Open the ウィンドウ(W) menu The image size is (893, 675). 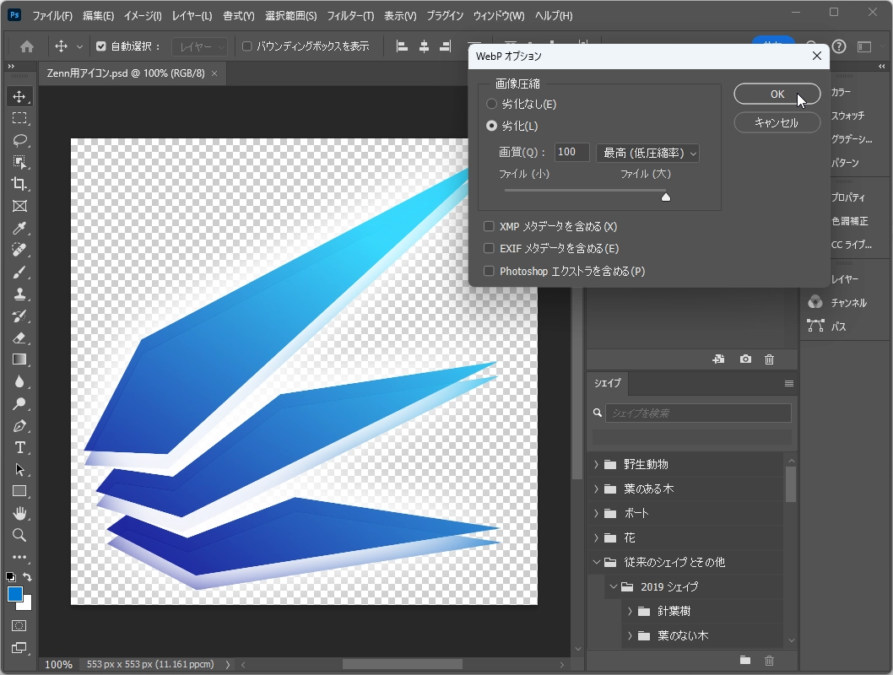499,16
